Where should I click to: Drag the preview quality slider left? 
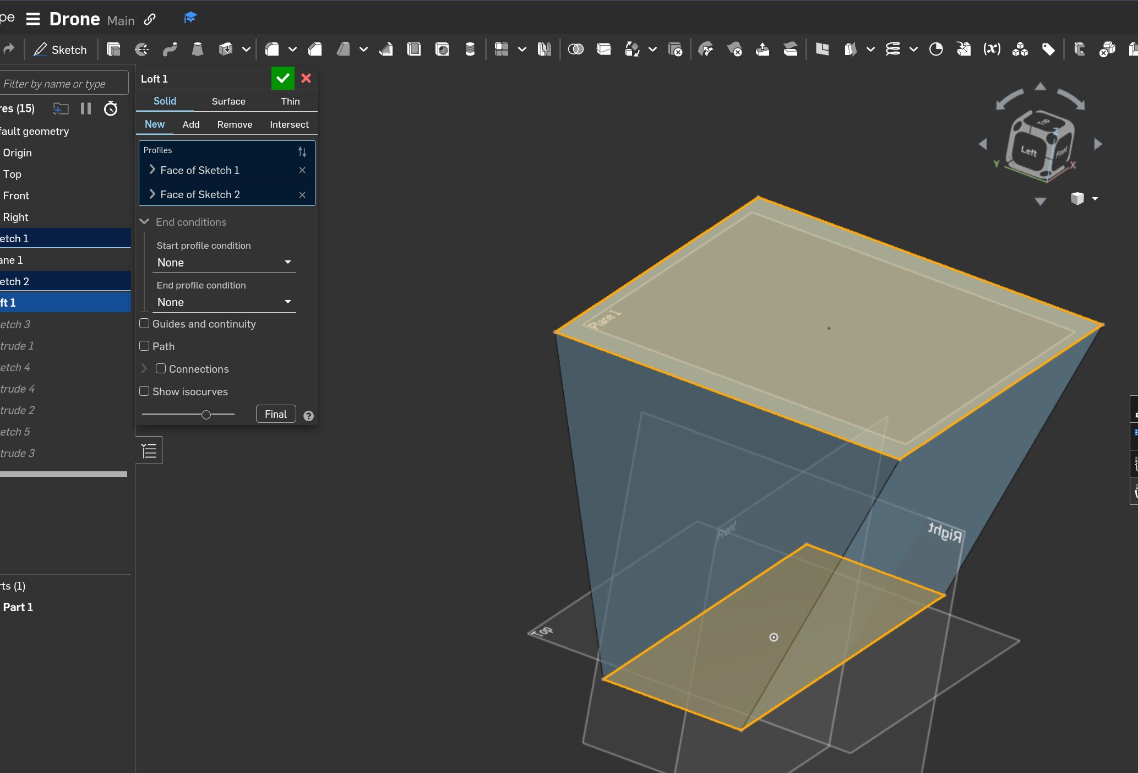(x=206, y=414)
